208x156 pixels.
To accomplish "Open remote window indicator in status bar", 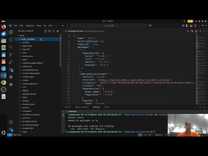I will (x=10, y=135).
